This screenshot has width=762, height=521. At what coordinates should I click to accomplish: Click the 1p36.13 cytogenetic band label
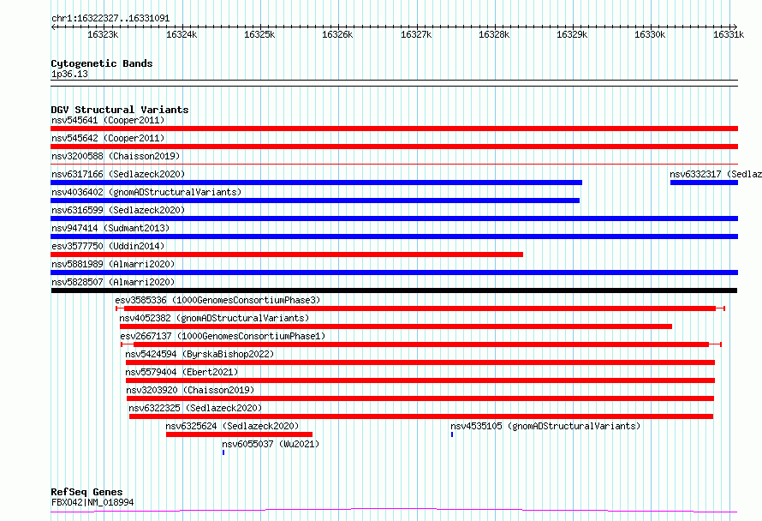coord(69,75)
